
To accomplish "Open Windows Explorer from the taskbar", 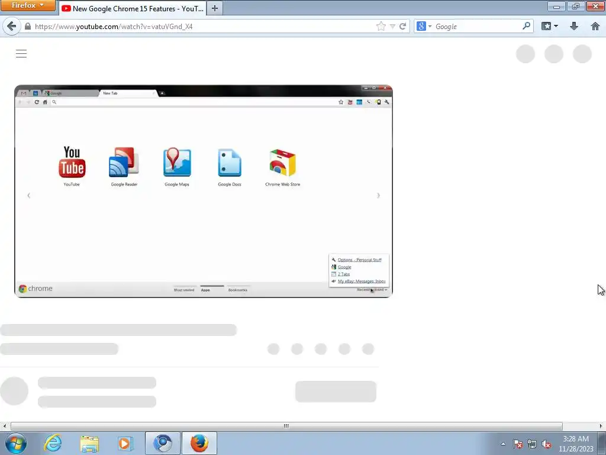I will click(x=89, y=443).
